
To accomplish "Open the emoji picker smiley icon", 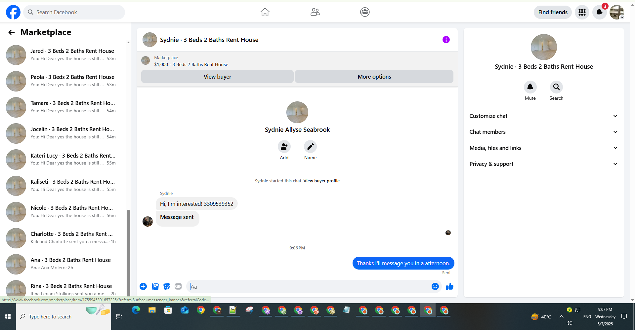I will (x=435, y=286).
